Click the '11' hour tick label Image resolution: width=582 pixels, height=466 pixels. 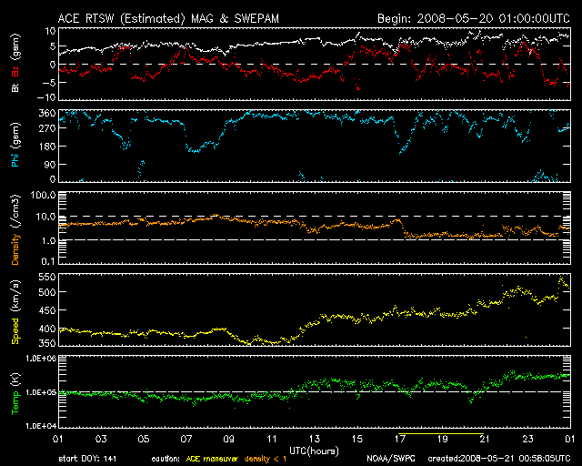(272, 440)
